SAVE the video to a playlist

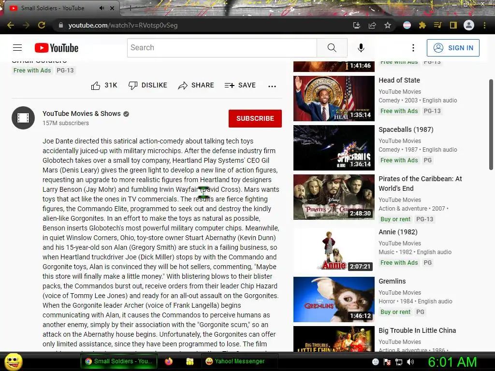[x=240, y=85]
